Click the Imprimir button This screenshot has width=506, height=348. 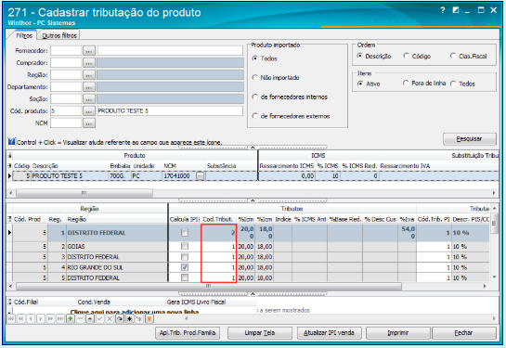[398, 332]
